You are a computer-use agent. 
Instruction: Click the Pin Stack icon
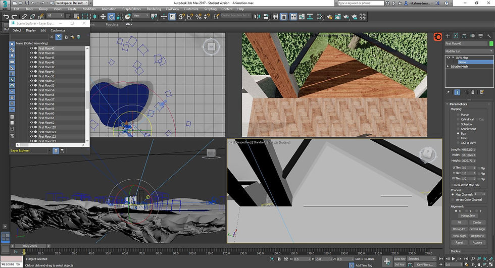tap(449, 92)
